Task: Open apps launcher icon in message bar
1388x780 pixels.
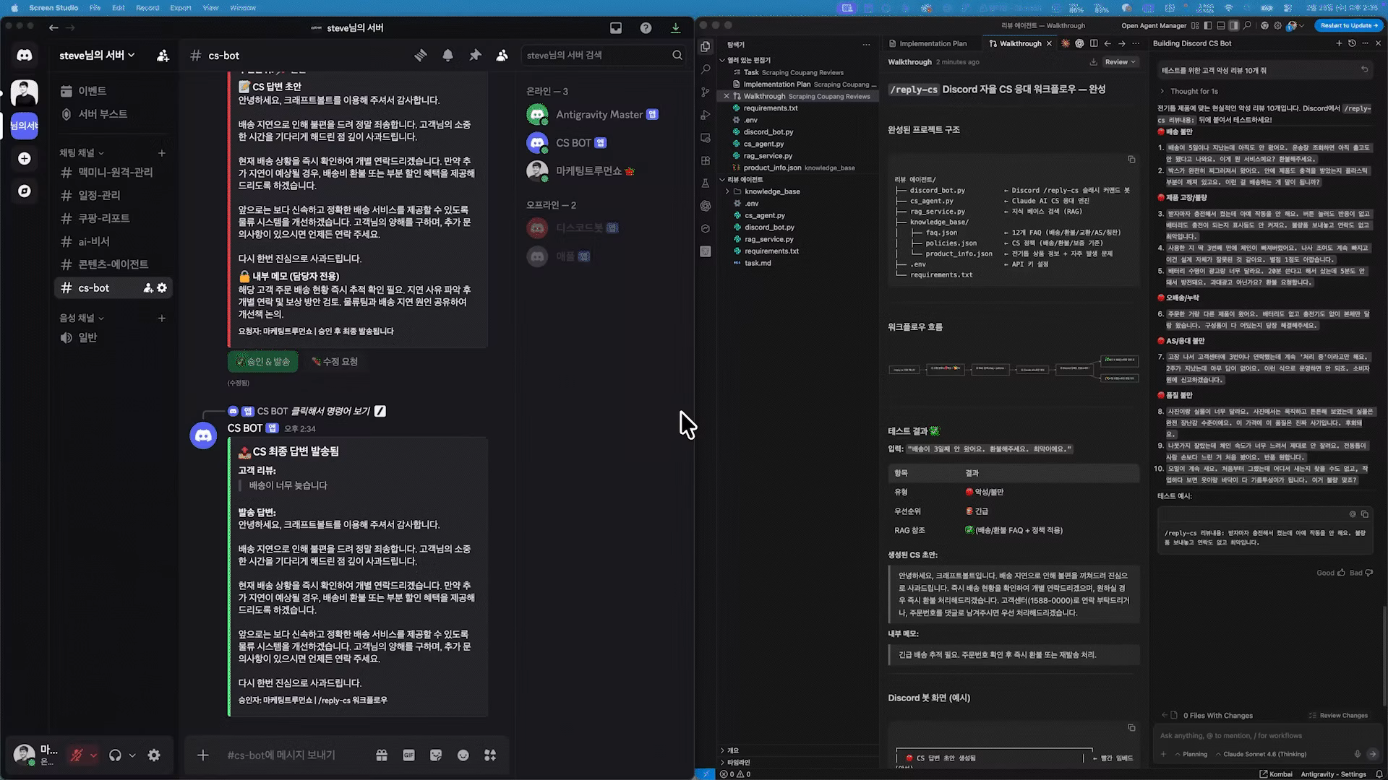Action: [490, 755]
